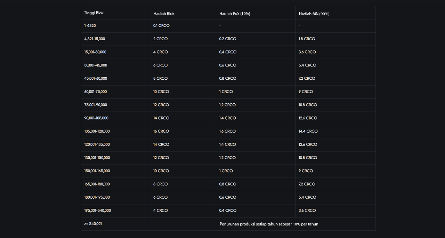Image resolution: width=445 pixels, height=238 pixels.
Task: Click "12 CRCO" in the 135,001-150,000 row
Action: pyautogui.click(x=161, y=158)
